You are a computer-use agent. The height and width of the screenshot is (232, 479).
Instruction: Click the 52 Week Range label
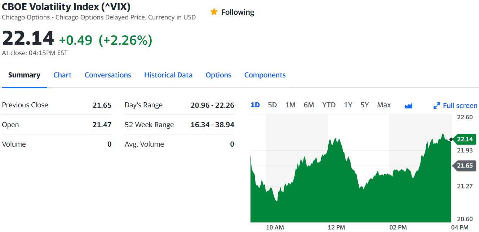[x=149, y=125]
